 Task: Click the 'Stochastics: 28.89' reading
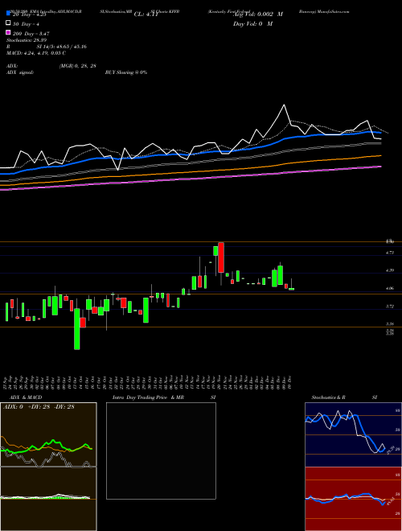coord(26,40)
